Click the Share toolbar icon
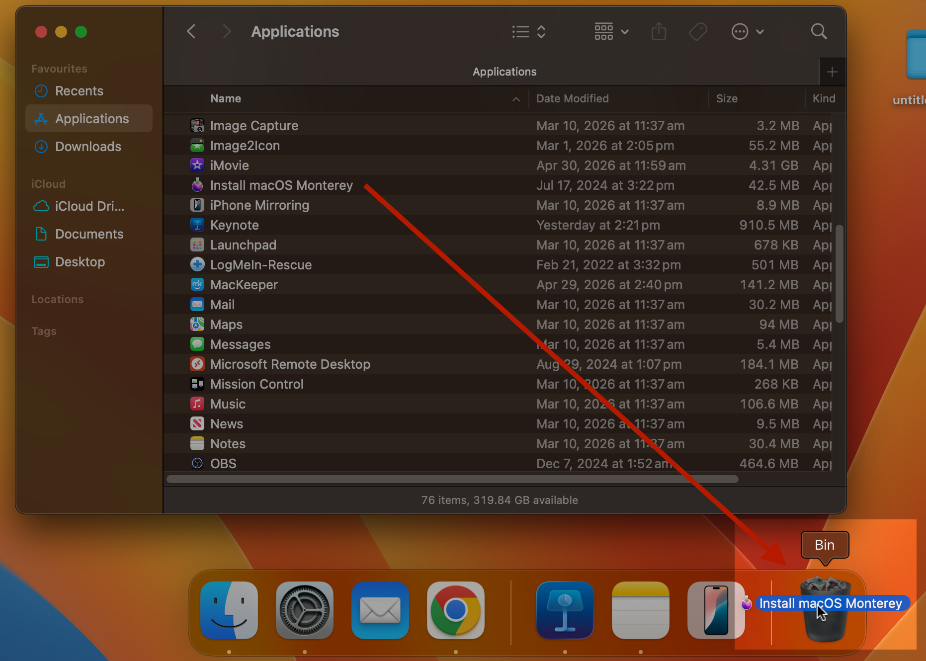 pos(659,31)
